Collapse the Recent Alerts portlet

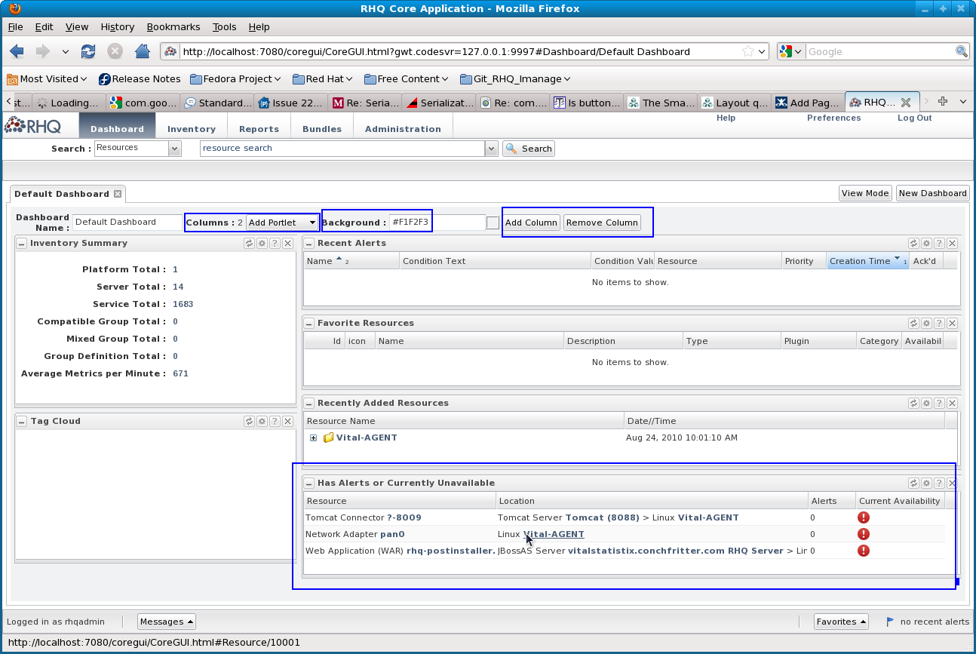308,243
